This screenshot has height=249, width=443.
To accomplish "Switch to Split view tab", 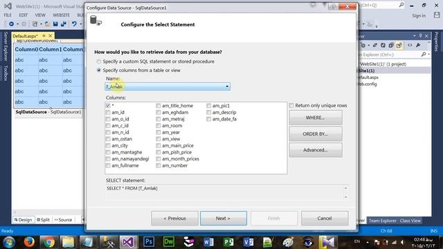I will click(43, 220).
